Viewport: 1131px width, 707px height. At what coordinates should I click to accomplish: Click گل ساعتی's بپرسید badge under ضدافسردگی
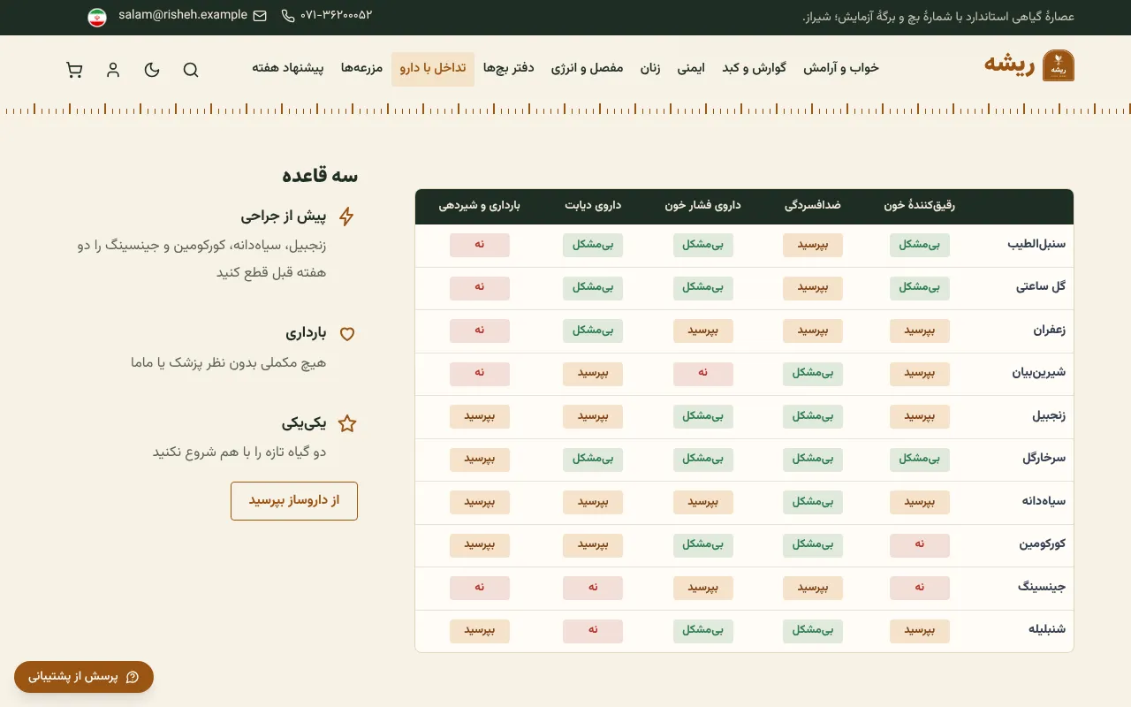tap(813, 288)
